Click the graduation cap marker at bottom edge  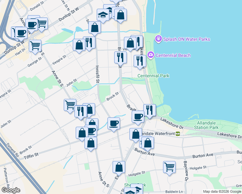(x=130, y=191)
